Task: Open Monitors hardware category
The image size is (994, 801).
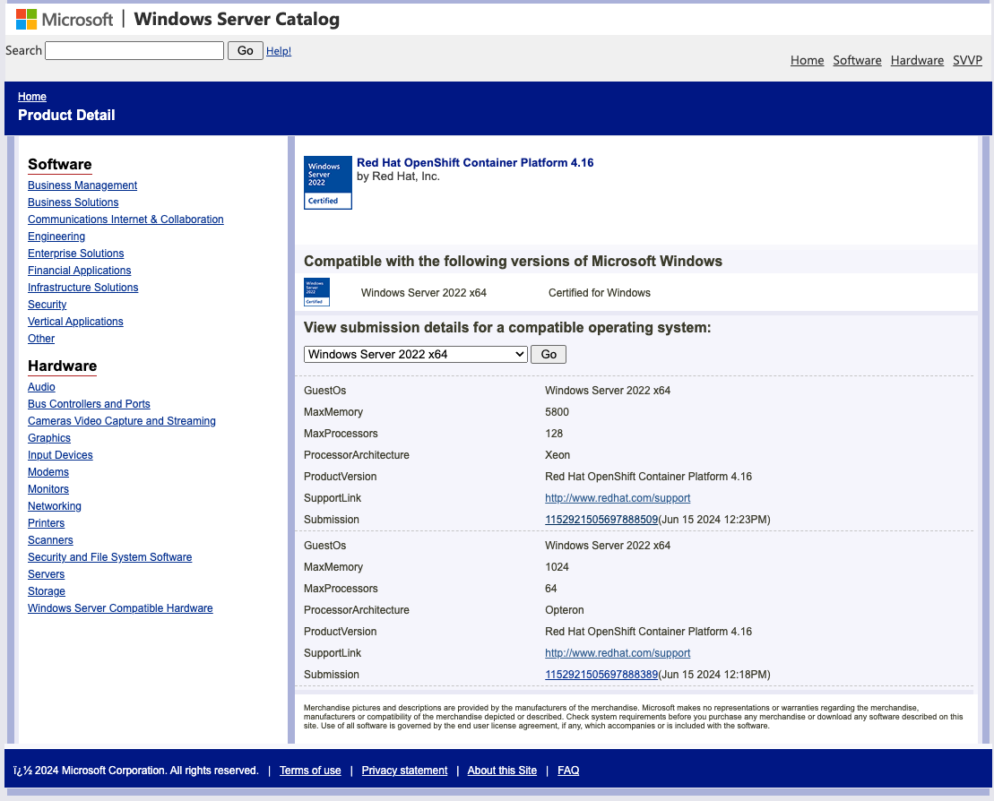Action: pyautogui.click(x=48, y=489)
